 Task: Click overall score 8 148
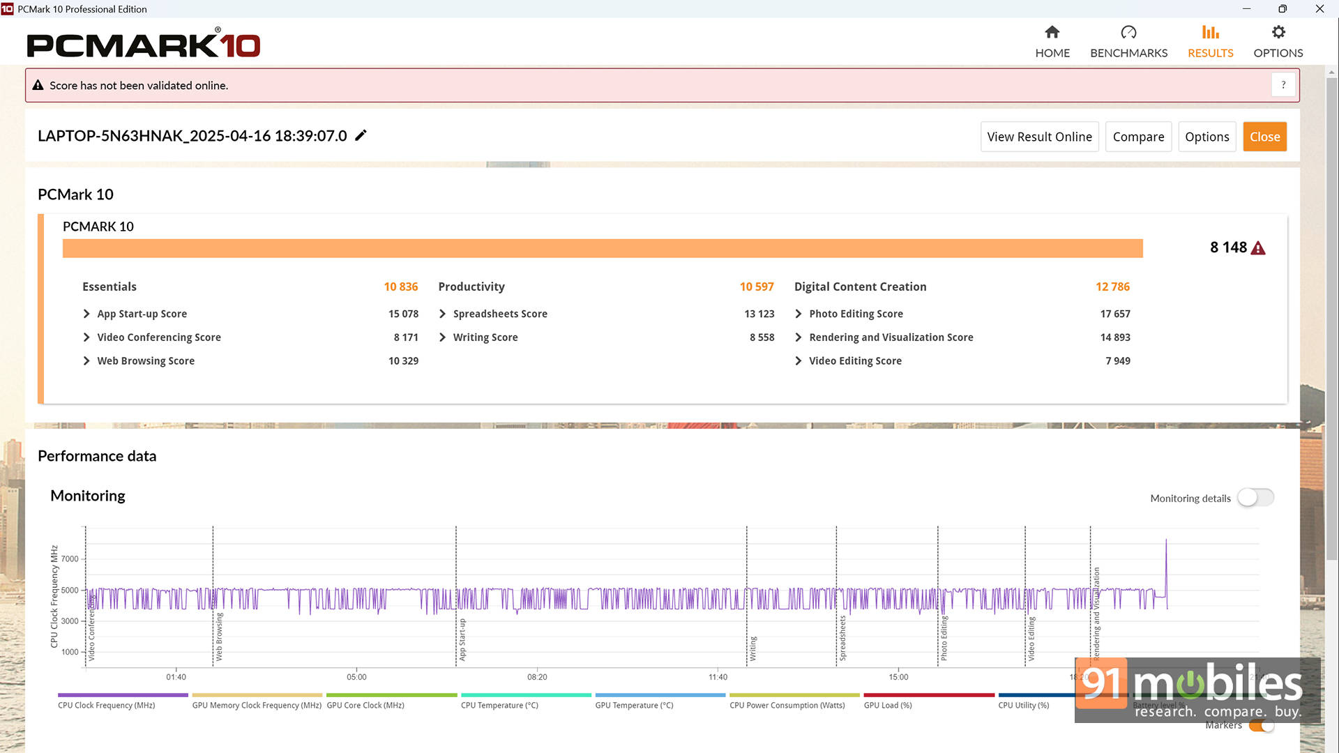click(1228, 248)
